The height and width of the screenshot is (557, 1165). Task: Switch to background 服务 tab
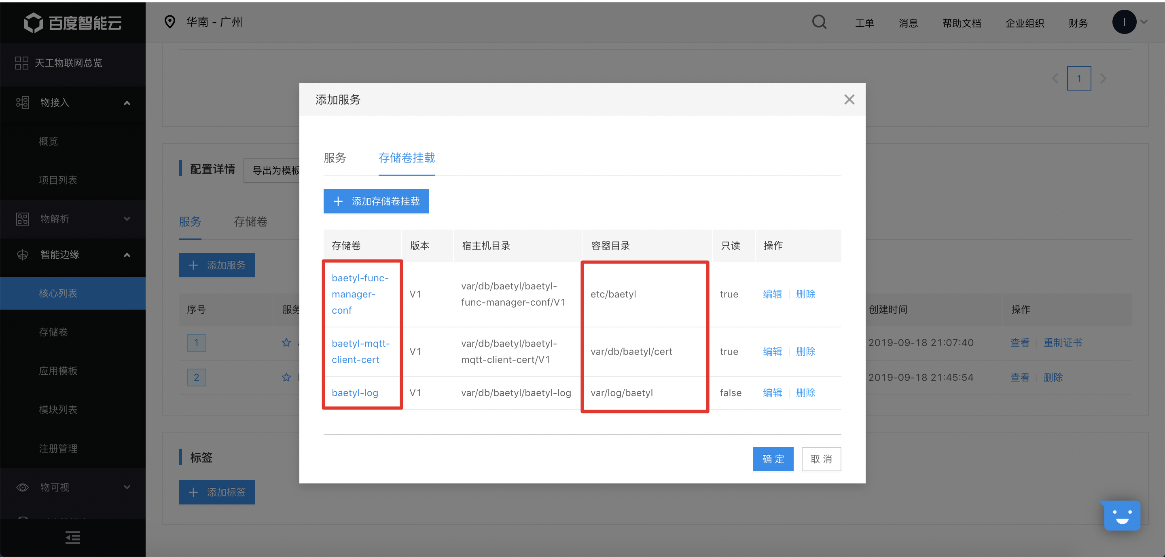[x=189, y=222]
